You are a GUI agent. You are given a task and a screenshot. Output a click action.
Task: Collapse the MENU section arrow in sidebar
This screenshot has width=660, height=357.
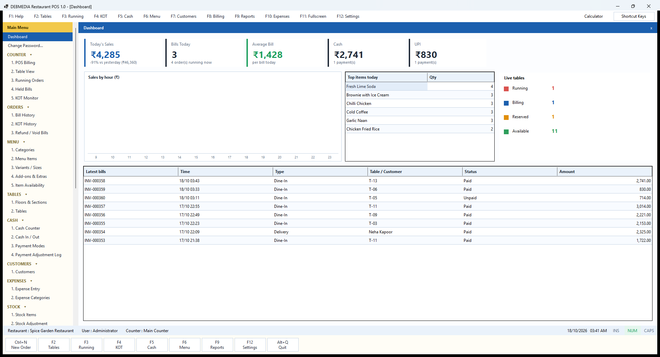click(24, 142)
